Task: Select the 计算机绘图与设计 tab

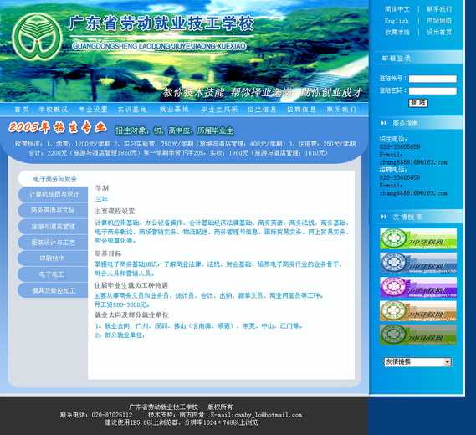Action: tap(54, 194)
